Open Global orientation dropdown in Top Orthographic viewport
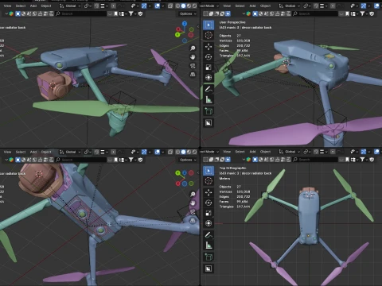The height and width of the screenshot is (286, 382). point(290,152)
